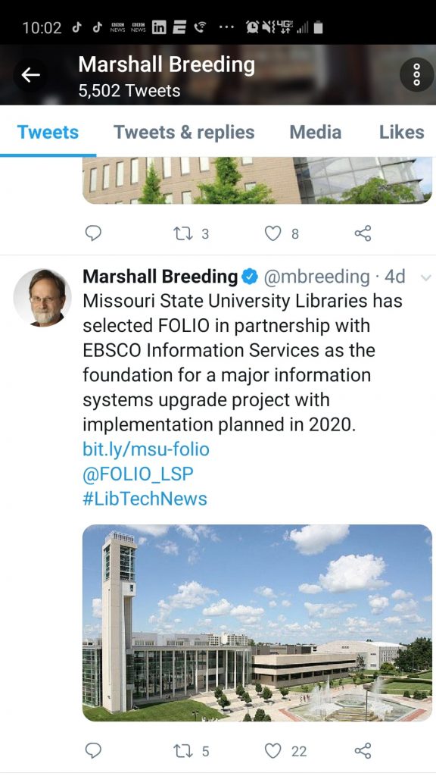Toggle the like heart on the tweet with 8 likes
Image resolution: width=436 pixels, height=776 pixels.
point(272,233)
